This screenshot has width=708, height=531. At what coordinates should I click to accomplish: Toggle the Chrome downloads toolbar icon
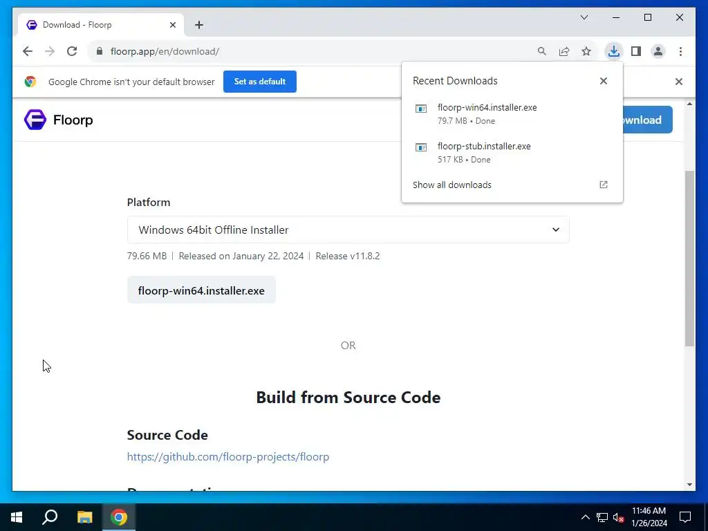click(614, 51)
